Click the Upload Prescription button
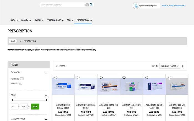 147,6
